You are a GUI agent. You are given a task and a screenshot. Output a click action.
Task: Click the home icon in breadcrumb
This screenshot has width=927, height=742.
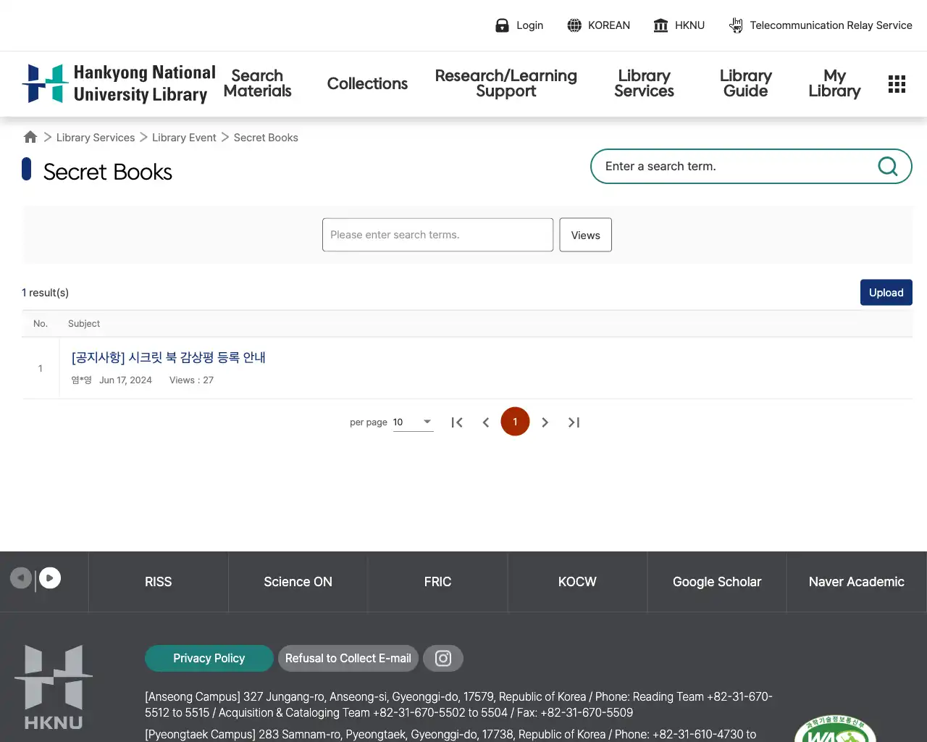(x=30, y=137)
